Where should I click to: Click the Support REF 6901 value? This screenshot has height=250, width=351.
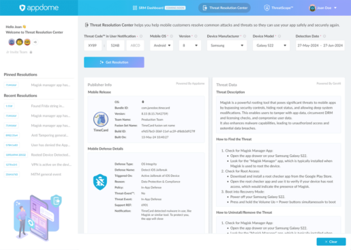144,205
